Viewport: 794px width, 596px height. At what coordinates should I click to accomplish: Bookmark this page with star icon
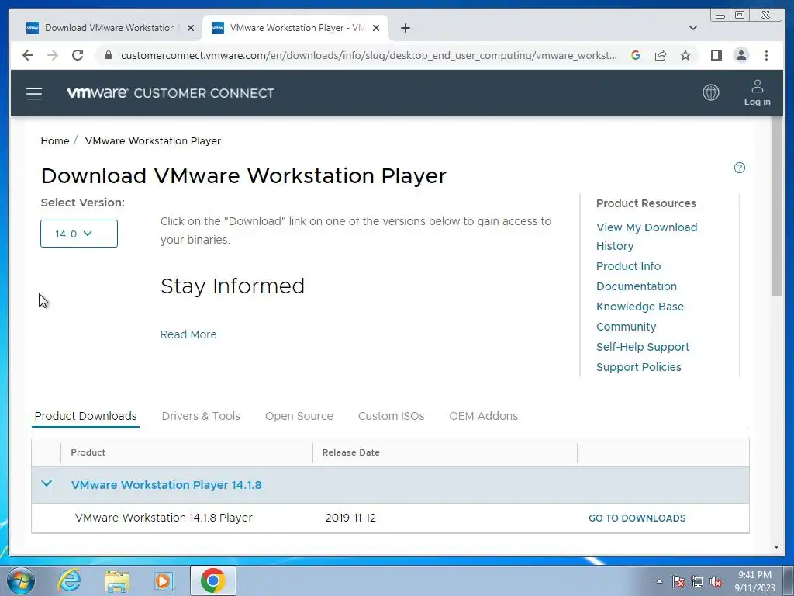[685, 55]
